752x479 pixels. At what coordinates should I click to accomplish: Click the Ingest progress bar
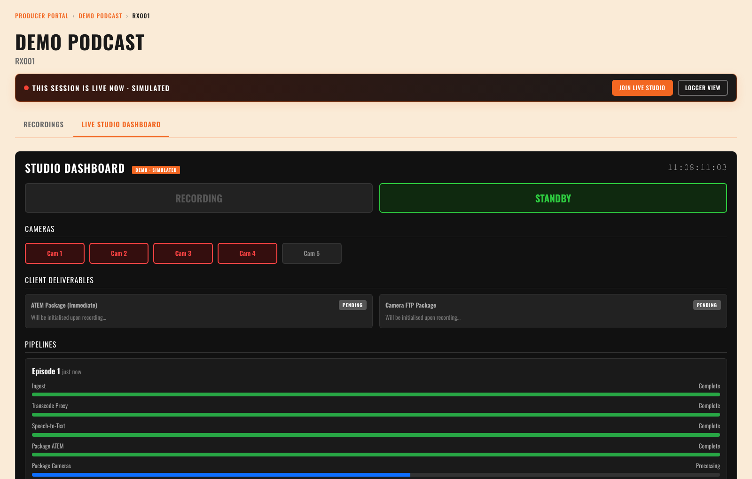tap(376, 394)
